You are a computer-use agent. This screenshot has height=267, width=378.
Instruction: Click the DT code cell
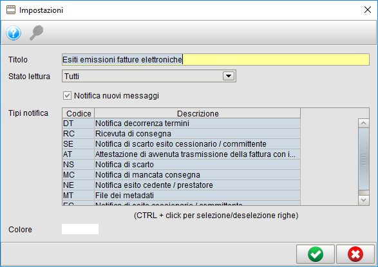click(79, 124)
